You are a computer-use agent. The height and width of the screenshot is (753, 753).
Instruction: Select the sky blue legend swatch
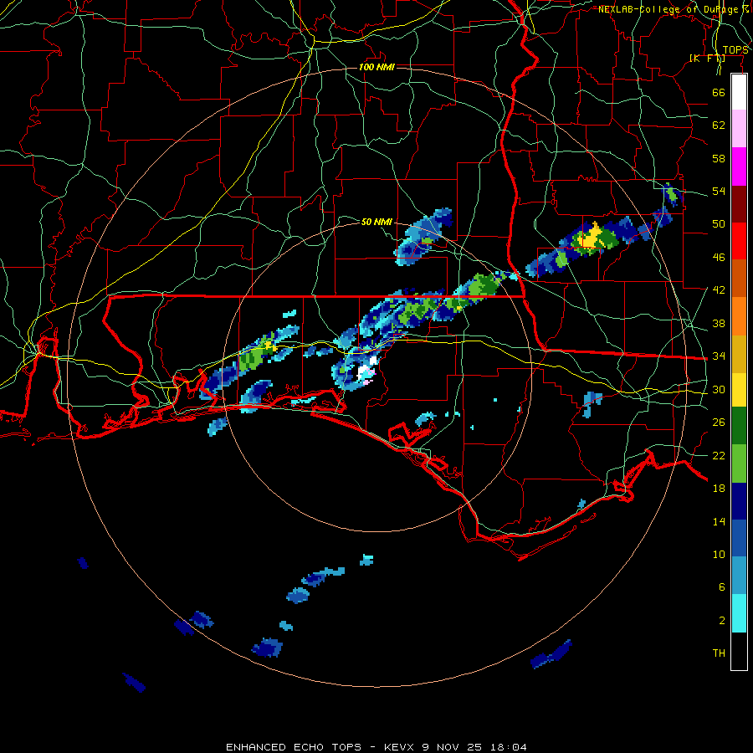(x=739, y=576)
